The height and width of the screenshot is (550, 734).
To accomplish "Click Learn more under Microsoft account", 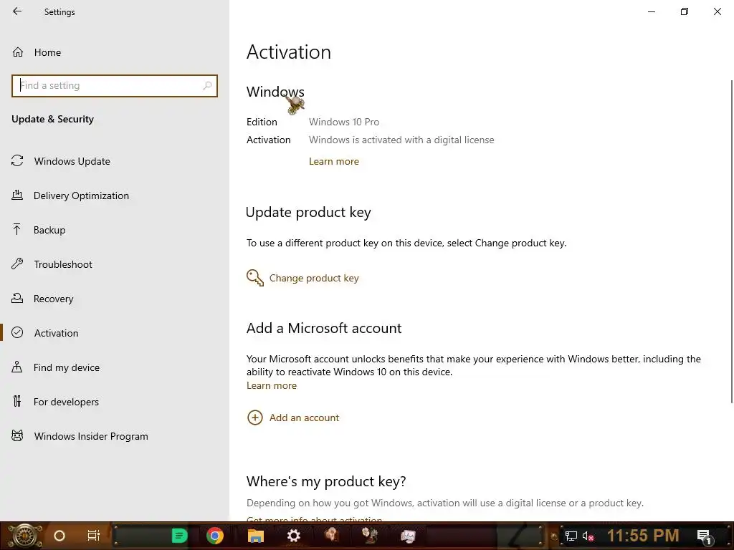I will point(272,386).
